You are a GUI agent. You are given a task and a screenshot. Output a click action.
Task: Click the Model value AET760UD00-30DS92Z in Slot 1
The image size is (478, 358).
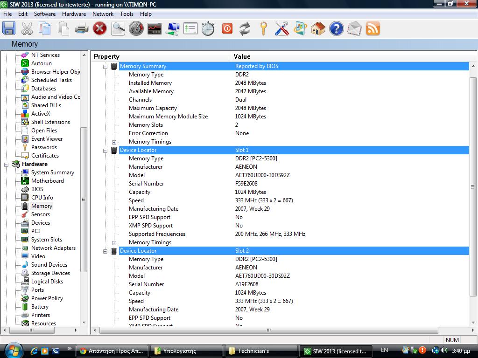pyautogui.click(x=262, y=175)
